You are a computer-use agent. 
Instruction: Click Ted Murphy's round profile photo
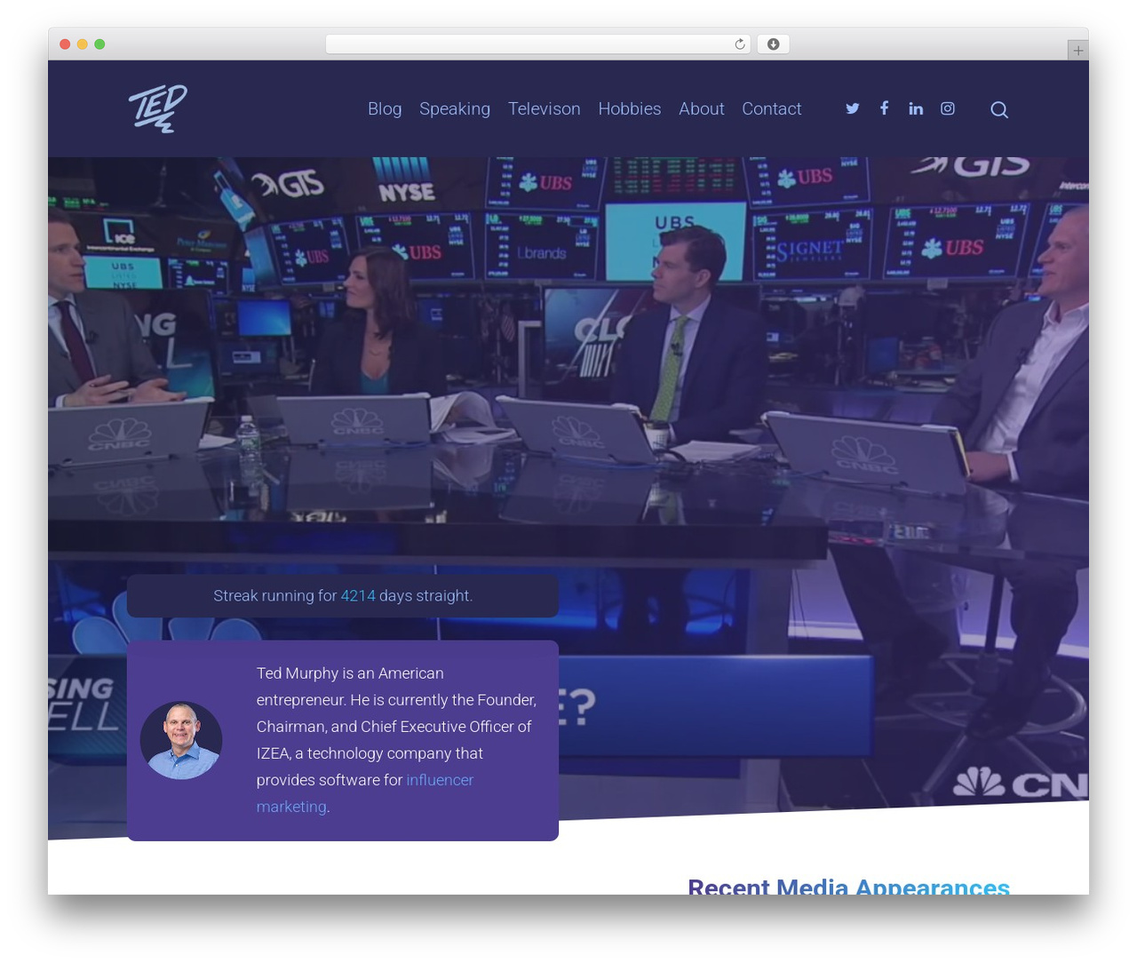181,740
